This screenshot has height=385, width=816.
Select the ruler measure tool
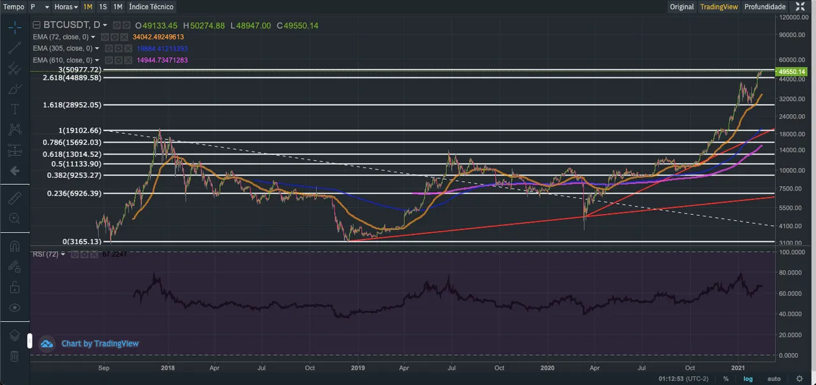[15, 198]
